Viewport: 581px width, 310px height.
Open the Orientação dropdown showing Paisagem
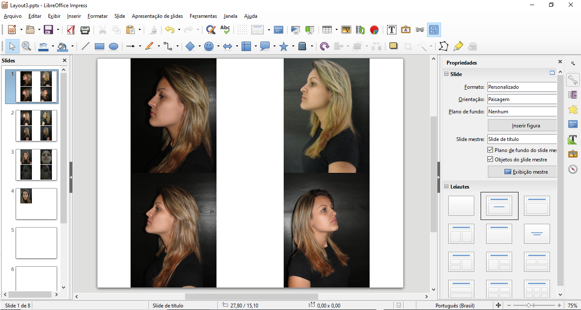(x=522, y=99)
